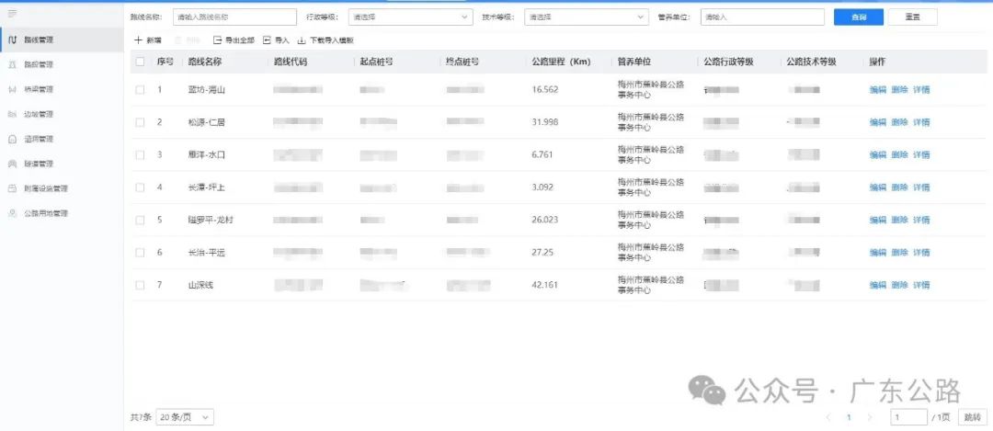Image resolution: width=993 pixels, height=431 pixels.
Task: Click the 隧道管理 tunnel icon in sidebar
Action: click(x=13, y=164)
